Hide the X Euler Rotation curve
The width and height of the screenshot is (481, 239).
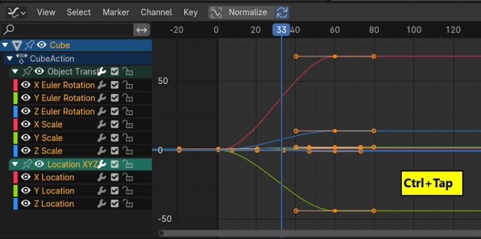tap(26, 85)
